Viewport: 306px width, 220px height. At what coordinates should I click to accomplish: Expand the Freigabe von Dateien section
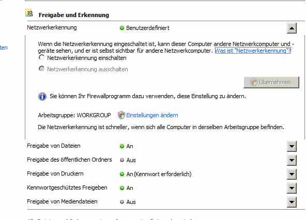point(292,146)
